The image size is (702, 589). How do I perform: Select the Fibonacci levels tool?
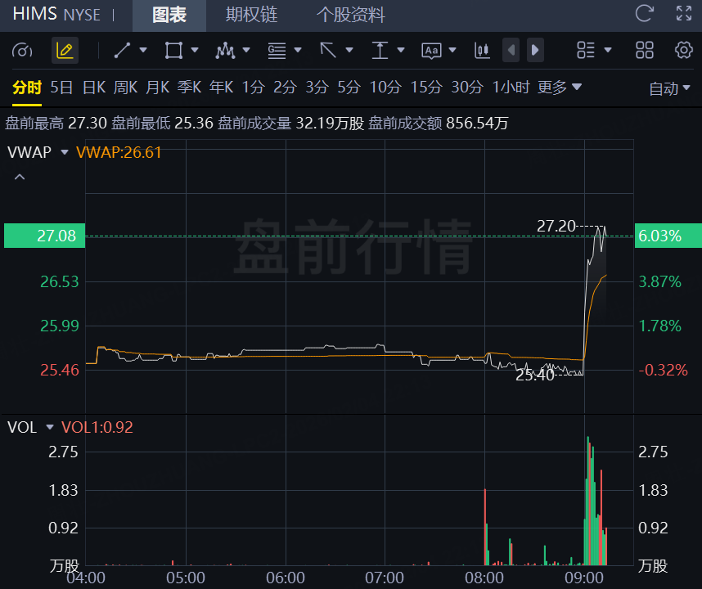click(277, 50)
